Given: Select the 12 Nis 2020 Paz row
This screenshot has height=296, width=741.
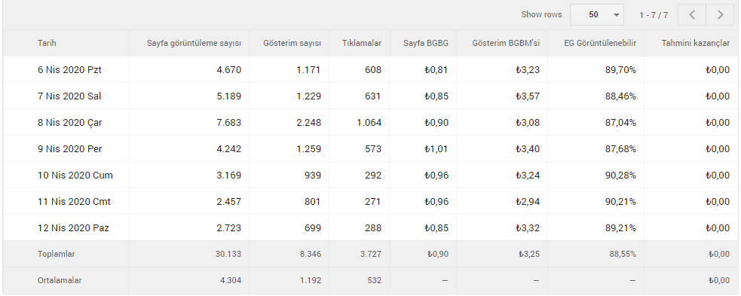Looking at the screenshot, I should click(x=370, y=228).
